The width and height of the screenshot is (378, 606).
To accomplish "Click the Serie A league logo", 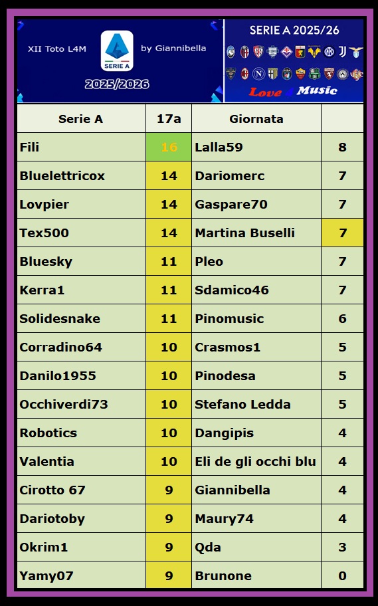I will [117, 50].
